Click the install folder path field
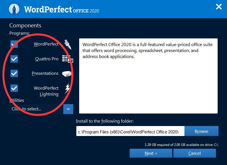227x165 pixels. [130, 131]
